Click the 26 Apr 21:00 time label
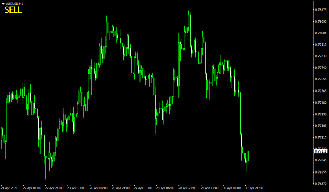Viewport: 329px width, 192px height. pos(121,188)
